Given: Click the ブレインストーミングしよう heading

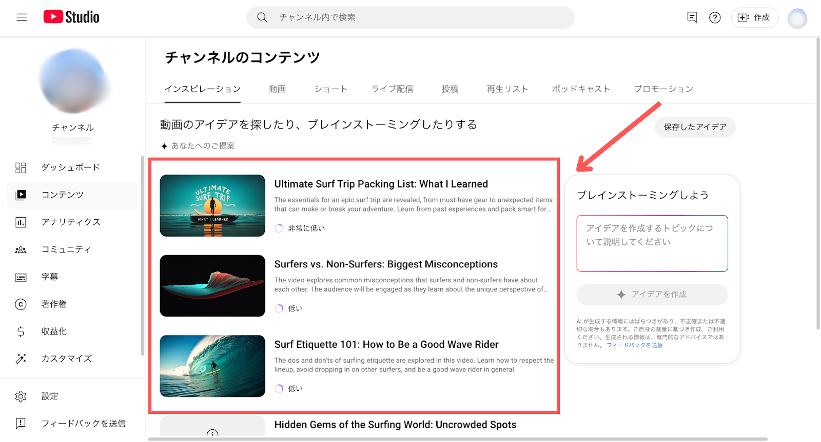Looking at the screenshot, I should [643, 195].
